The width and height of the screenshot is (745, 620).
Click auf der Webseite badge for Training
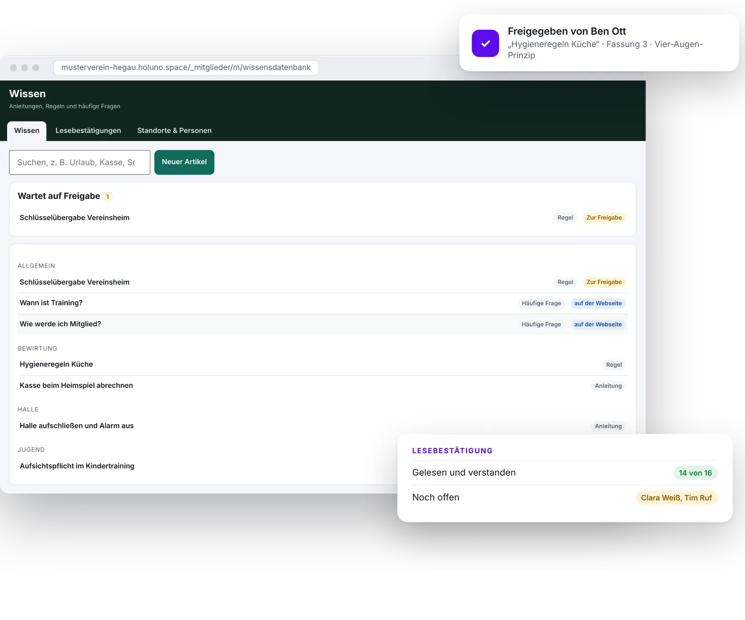coord(598,303)
